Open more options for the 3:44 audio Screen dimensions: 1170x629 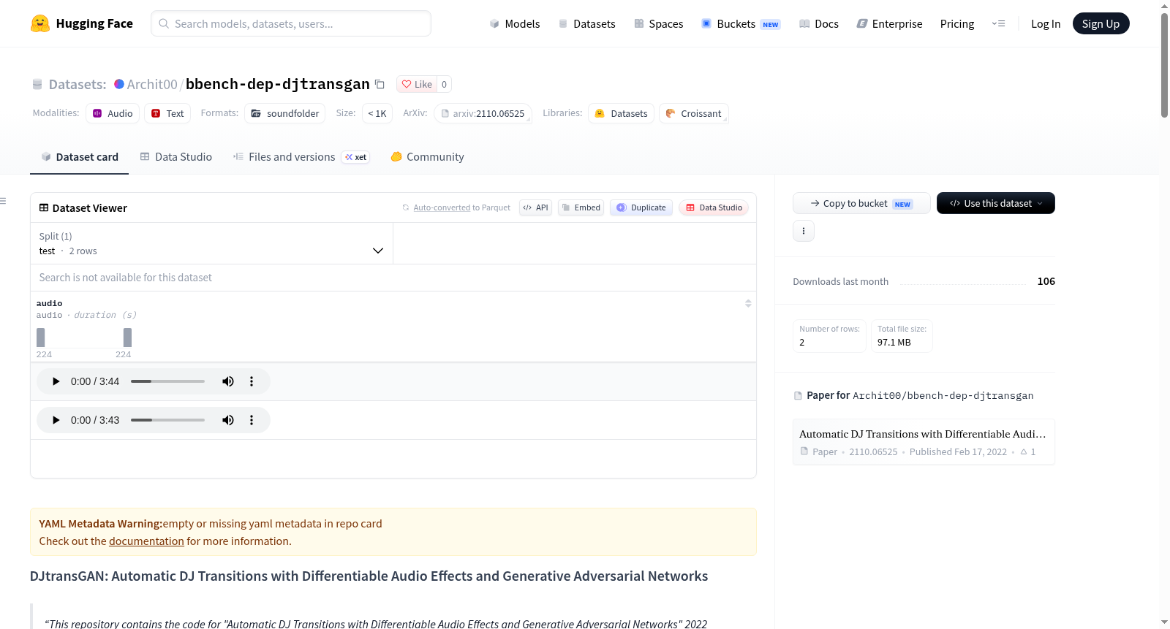252,381
